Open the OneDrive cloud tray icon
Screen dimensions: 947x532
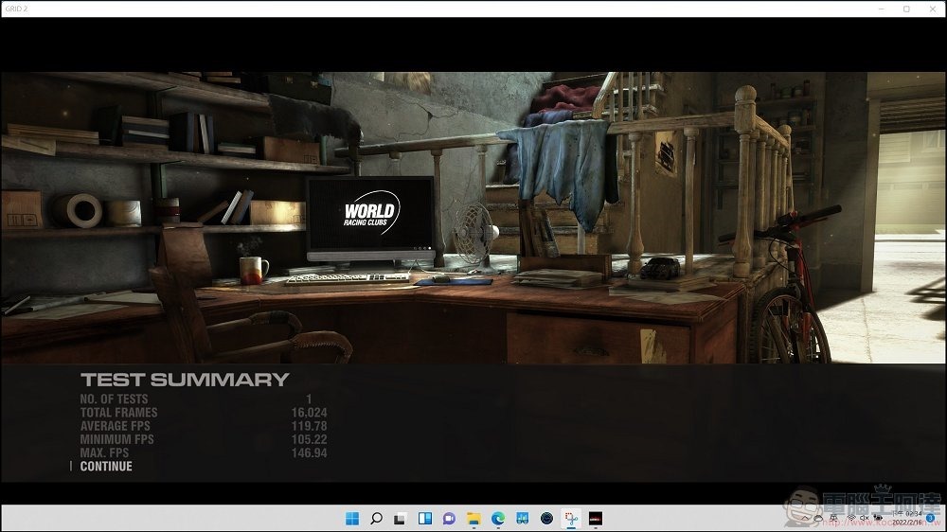pyautogui.click(x=818, y=518)
